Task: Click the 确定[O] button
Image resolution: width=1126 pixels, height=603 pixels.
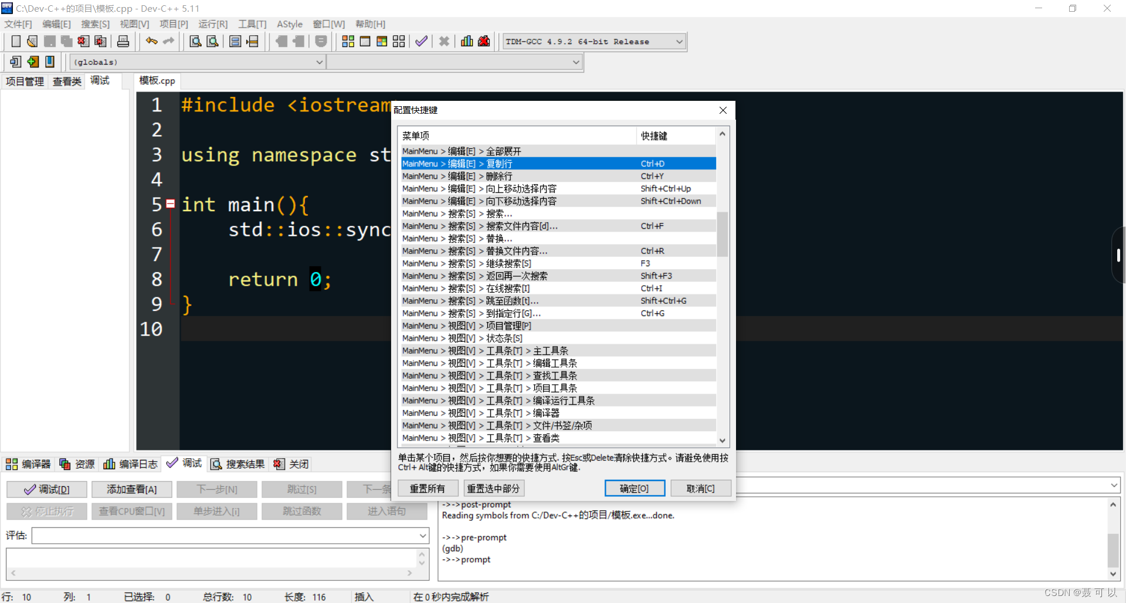Action: pyautogui.click(x=635, y=488)
